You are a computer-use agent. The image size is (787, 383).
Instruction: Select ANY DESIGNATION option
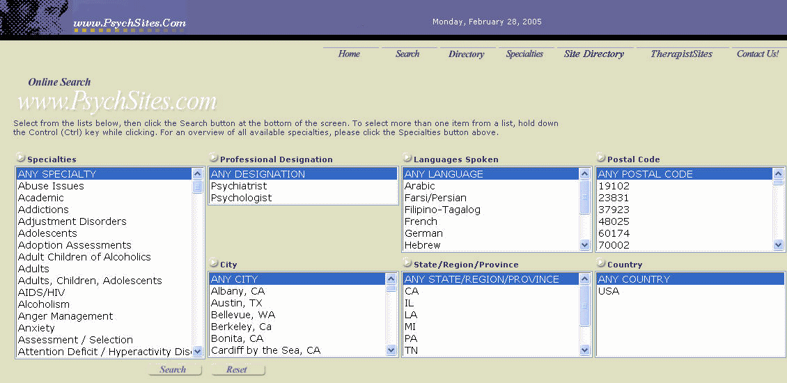pyautogui.click(x=303, y=174)
